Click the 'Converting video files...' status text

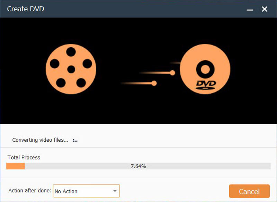coord(40,140)
